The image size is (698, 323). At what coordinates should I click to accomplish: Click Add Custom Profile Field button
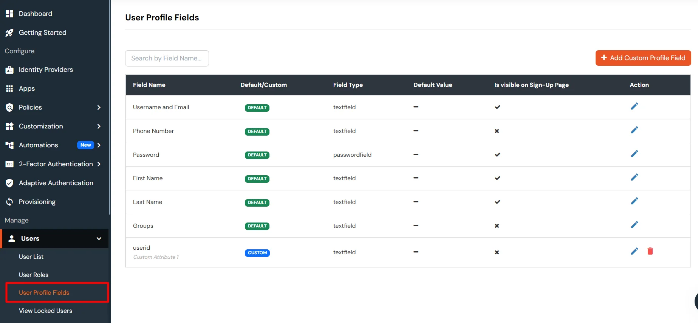[x=643, y=58]
